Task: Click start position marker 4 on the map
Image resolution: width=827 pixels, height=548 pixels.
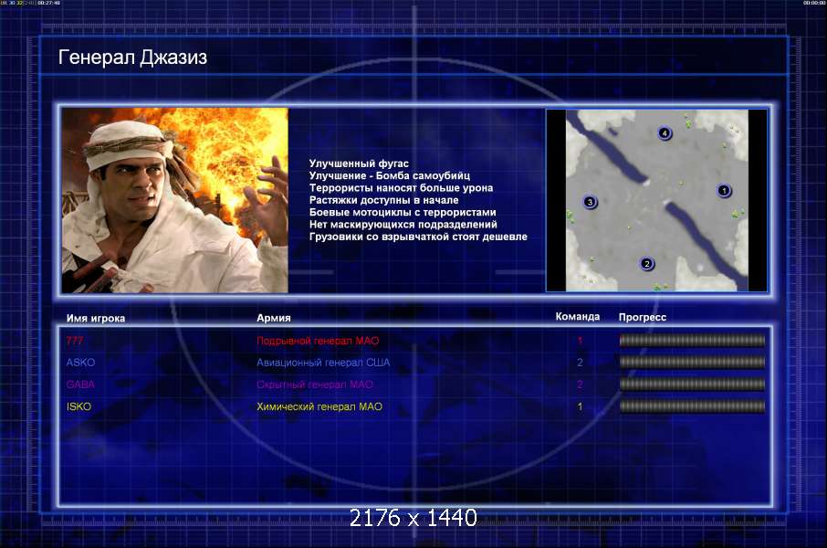Action: [x=665, y=133]
